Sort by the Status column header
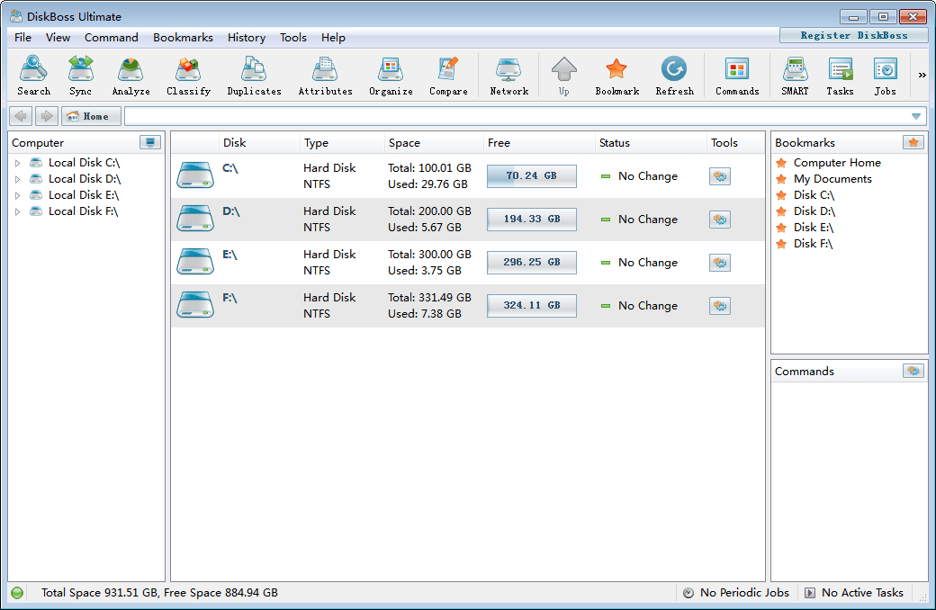Viewport: 936px width, 610px height. [x=650, y=143]
